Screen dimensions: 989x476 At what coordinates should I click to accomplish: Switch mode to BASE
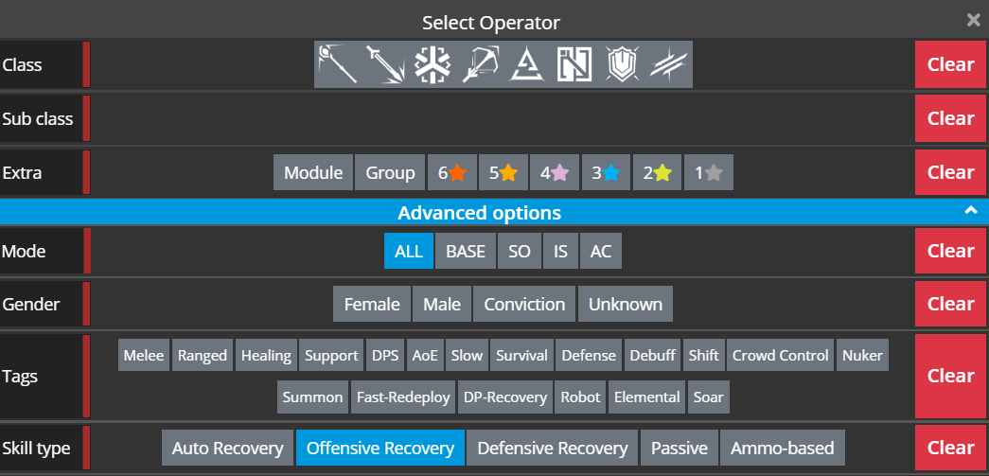pos(466,251)
